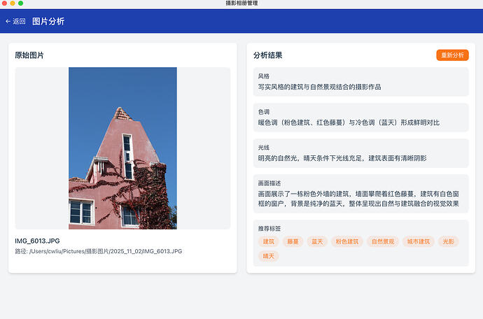
Task: Select the 建筑 tag chip
Action: (x=268, y=241)
